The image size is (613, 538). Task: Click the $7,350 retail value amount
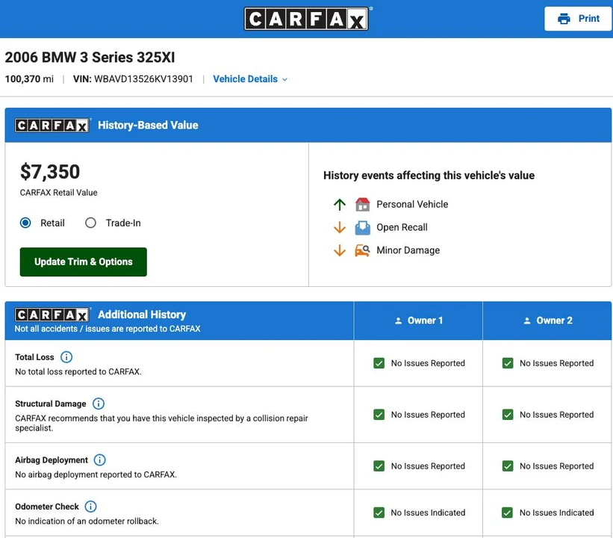[x=50, y=172]
